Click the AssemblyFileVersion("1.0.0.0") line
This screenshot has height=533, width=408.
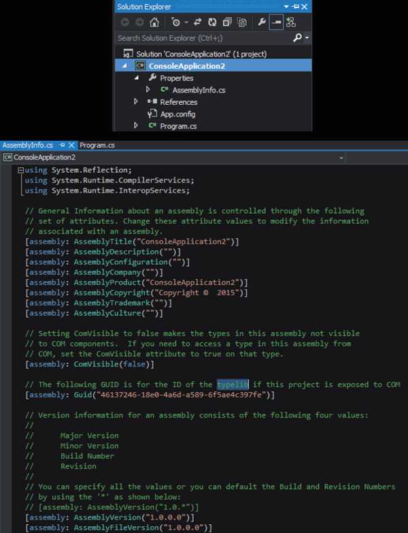(118, 528)
